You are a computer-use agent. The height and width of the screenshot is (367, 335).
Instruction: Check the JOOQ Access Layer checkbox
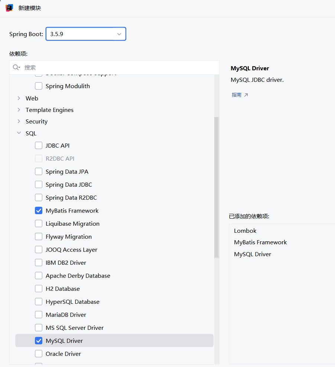pos(39,250)
